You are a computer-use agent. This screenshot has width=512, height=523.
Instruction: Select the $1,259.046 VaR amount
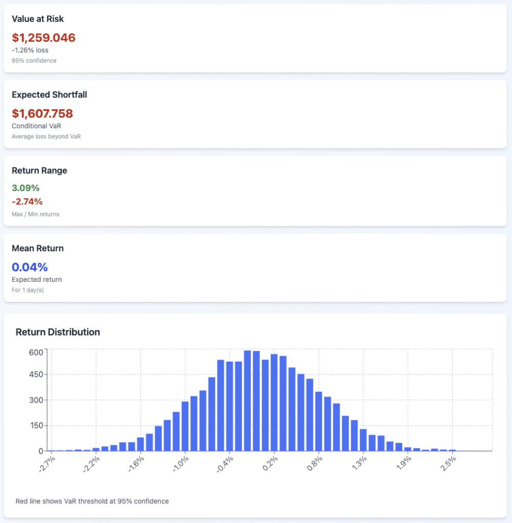[43, 38]
